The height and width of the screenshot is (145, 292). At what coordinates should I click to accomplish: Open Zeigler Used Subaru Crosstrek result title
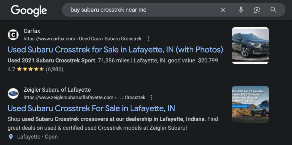point(91,108)
